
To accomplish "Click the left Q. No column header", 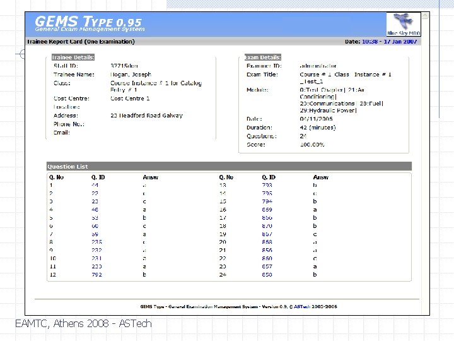I will point(56,177).
